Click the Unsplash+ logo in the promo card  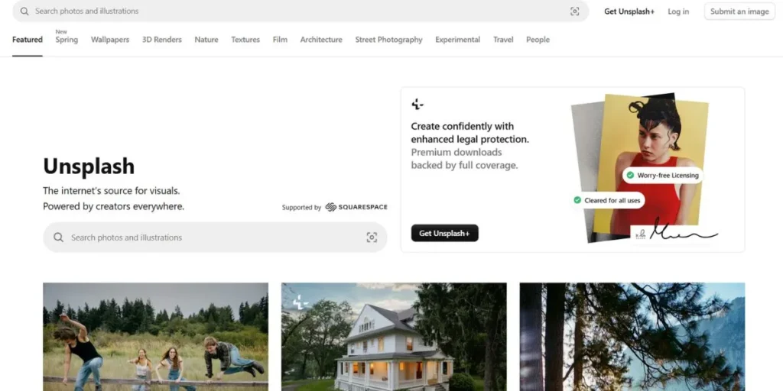tap(417, 104)
